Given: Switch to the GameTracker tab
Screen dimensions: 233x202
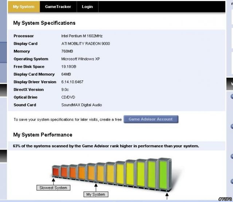Looking at the screenshot, I should coord(58,7).
